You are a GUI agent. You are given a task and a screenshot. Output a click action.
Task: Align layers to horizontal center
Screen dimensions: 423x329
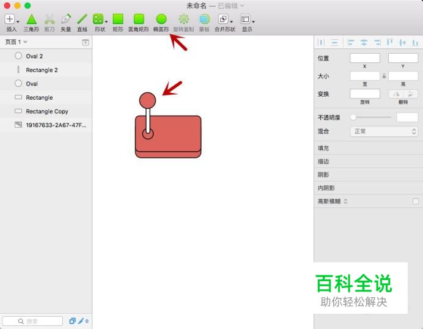364,42
